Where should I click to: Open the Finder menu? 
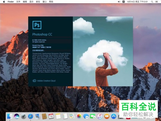11,2
